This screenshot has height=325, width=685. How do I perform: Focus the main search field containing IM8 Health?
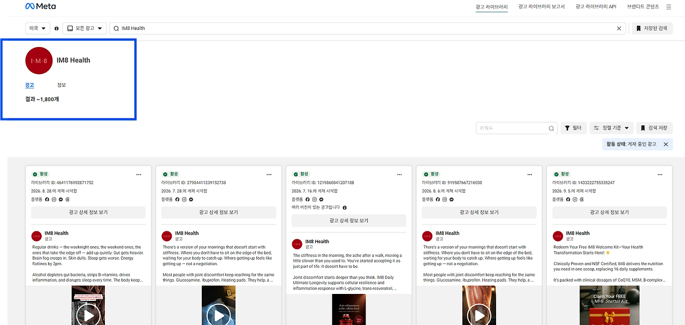click(369, 28)
